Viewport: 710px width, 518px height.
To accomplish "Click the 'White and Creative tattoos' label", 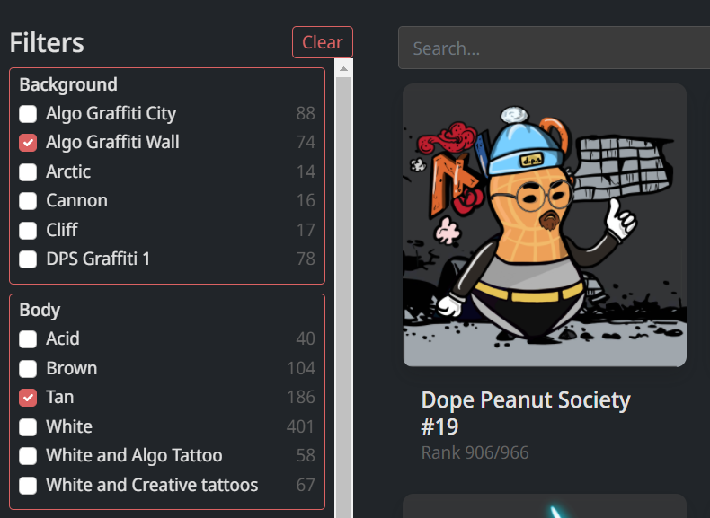I will click(152, 485).
